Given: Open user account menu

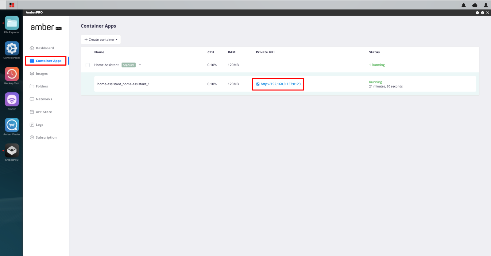Looking at the screenshot, I should coord(486,5).
